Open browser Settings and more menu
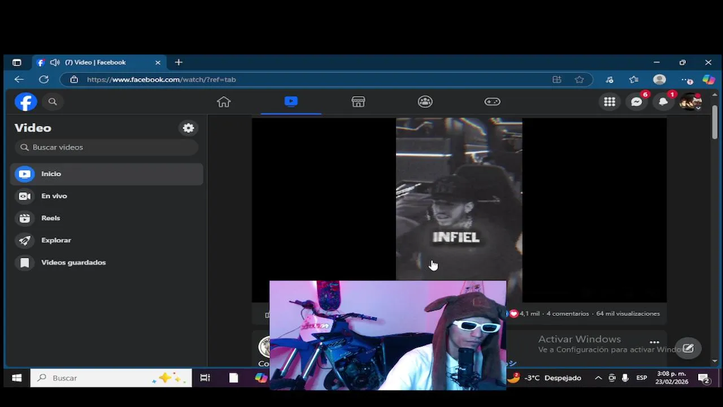Screen dimensions: 723x407 click(686, 80)
